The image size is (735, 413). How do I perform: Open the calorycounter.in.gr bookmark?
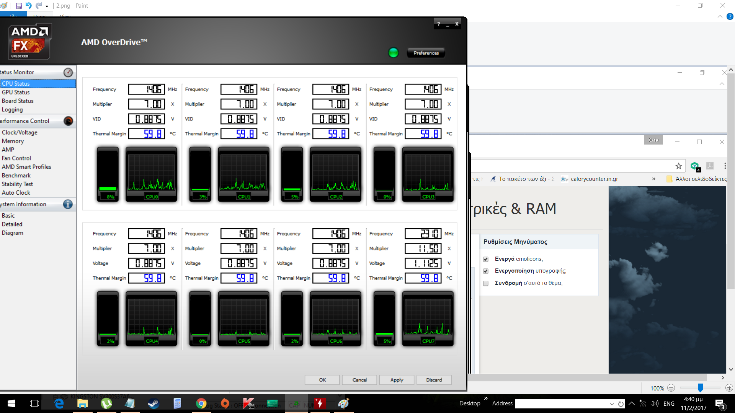[590, 179]
